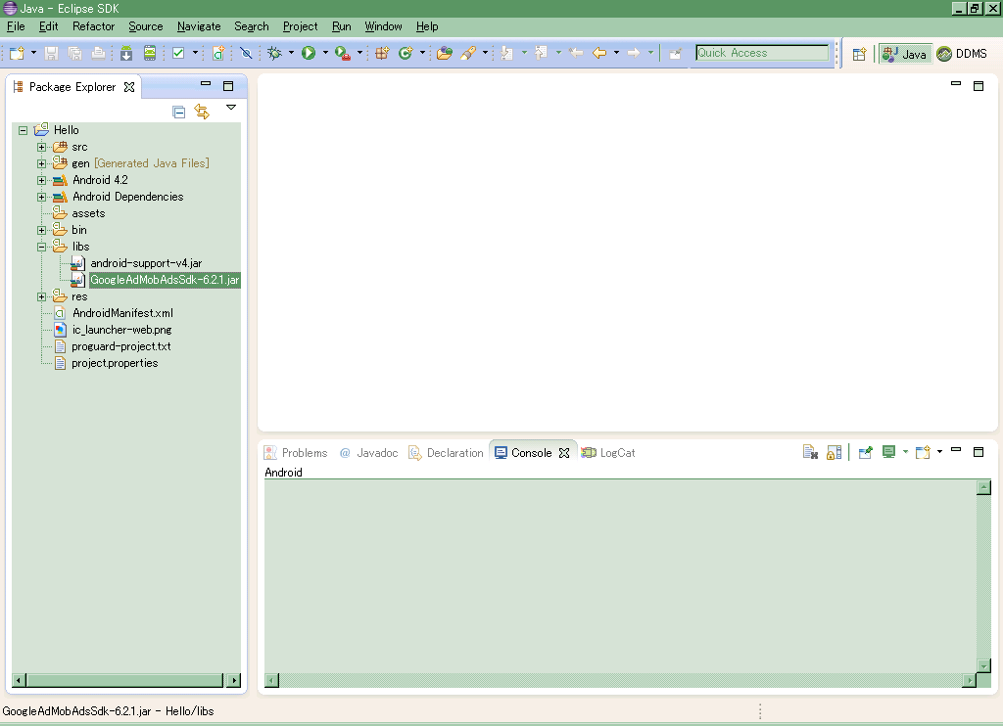Click the Save All toolbar icon
The width and height of the screenshot is (1003, 726).
tap(74, 53)
